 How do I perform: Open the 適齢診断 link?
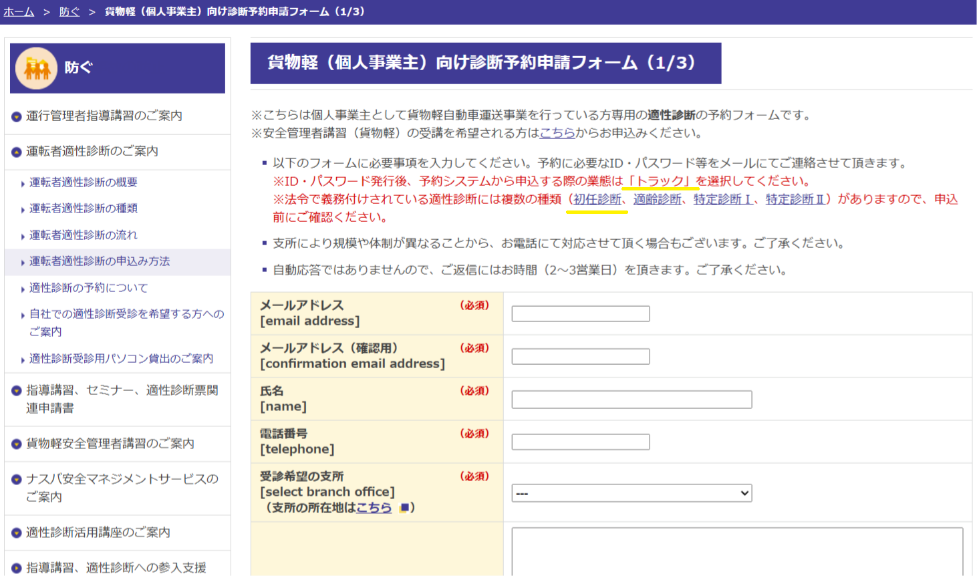pos(657,199)
